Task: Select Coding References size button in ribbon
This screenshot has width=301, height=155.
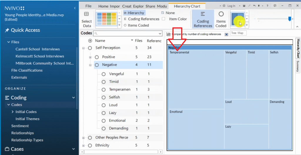Action: 203,19
